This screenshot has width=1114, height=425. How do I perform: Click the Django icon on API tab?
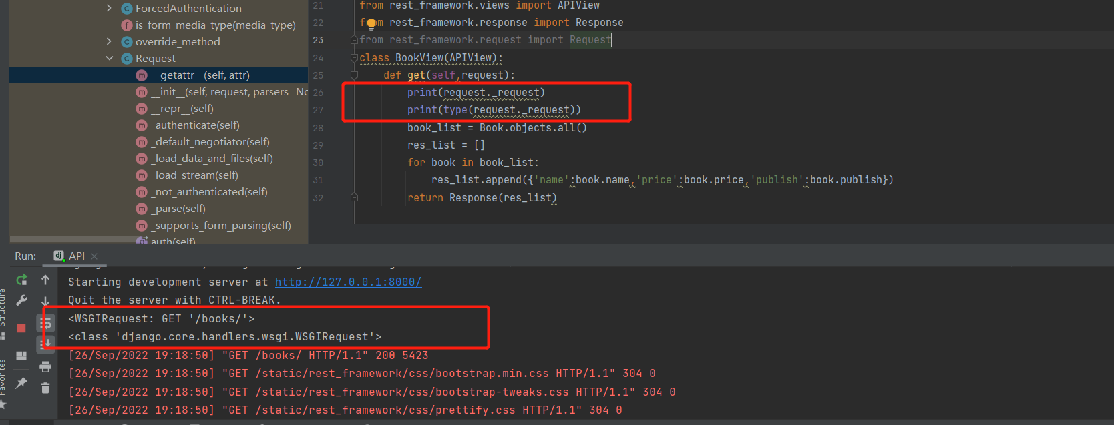[x=59, y=256]
